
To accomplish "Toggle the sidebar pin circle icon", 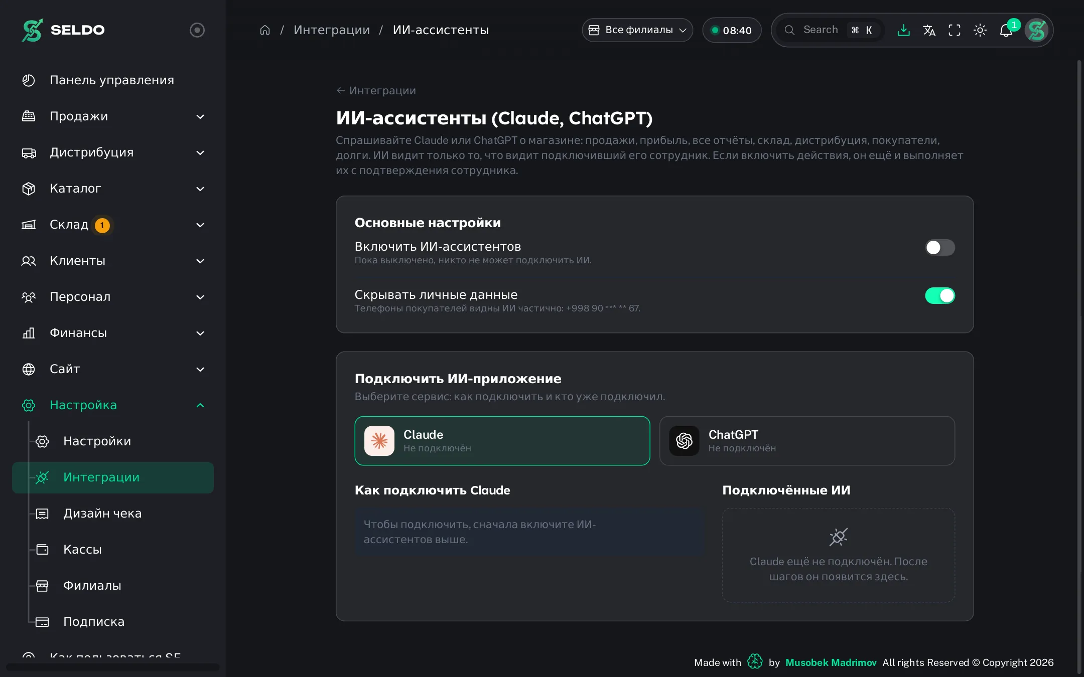I will (x=197, y=30).
